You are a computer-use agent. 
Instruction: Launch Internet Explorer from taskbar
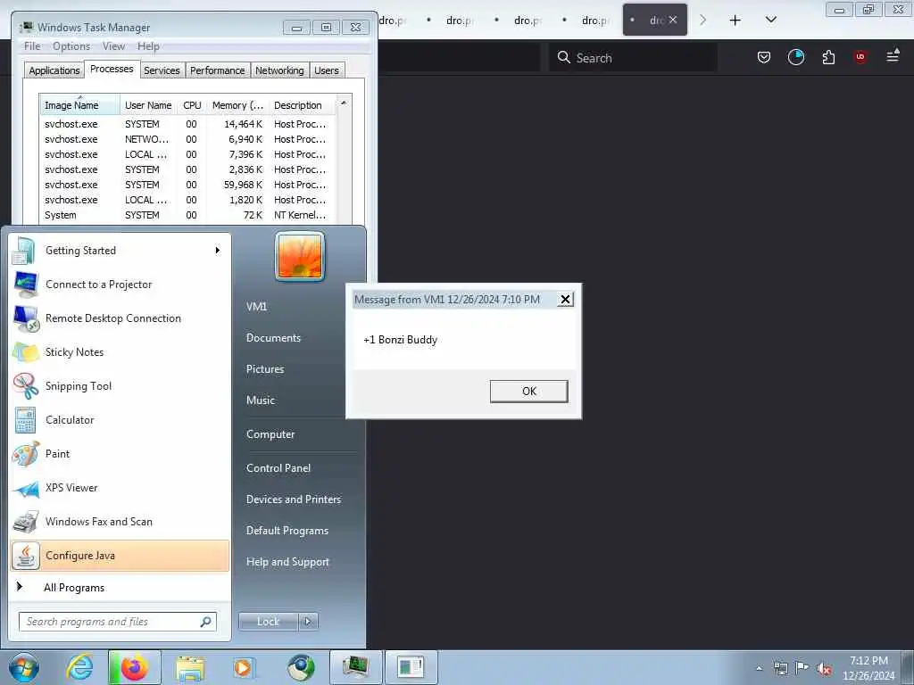click(x=79, y=667)
